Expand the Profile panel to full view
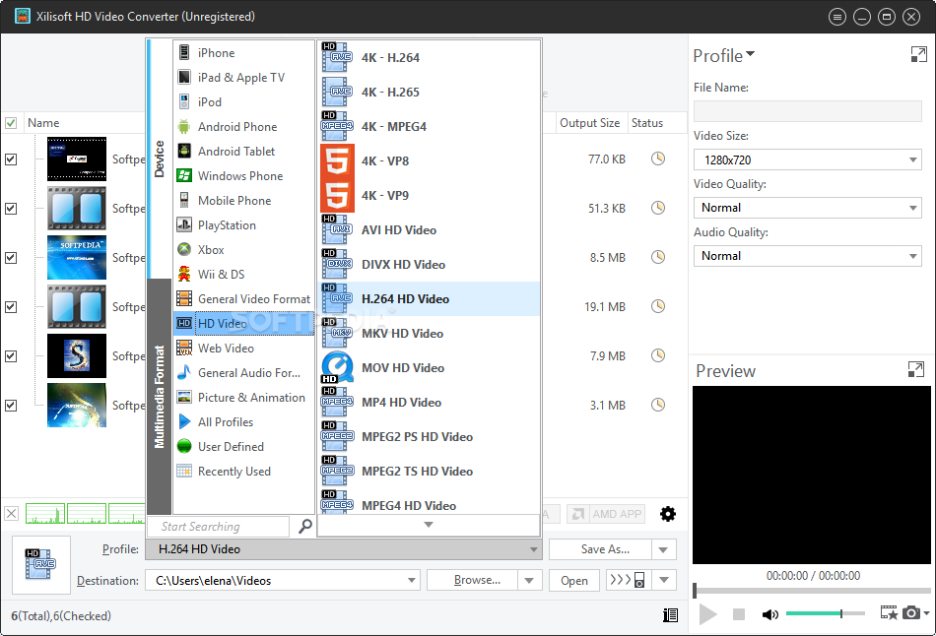 (x=918, y=55)
